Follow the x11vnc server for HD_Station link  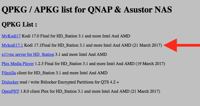[28, 54]
